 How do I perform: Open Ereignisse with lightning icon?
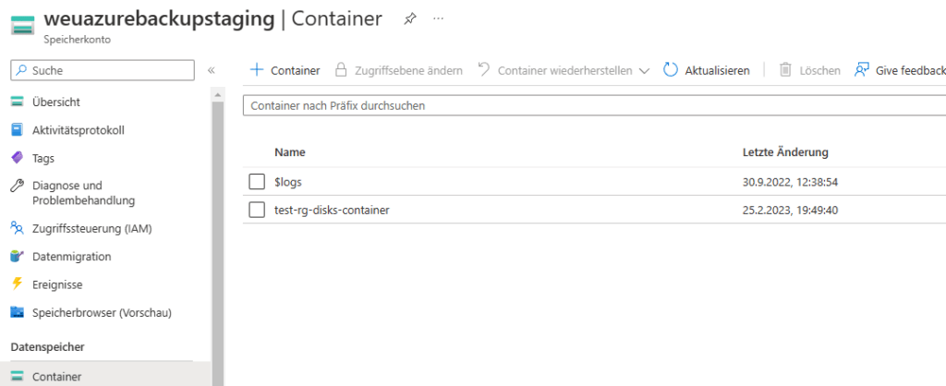pos(57,284)
